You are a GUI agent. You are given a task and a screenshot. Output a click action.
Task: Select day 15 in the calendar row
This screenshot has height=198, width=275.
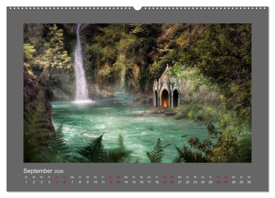click(x=134, y=182)
